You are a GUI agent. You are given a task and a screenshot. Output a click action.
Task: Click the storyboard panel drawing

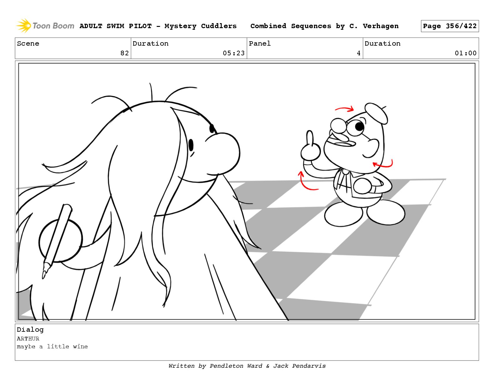pos(247,191)
